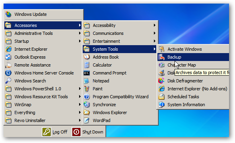Click the 'Outlook Express' label

pyautogui.click(x=30, y=57)
